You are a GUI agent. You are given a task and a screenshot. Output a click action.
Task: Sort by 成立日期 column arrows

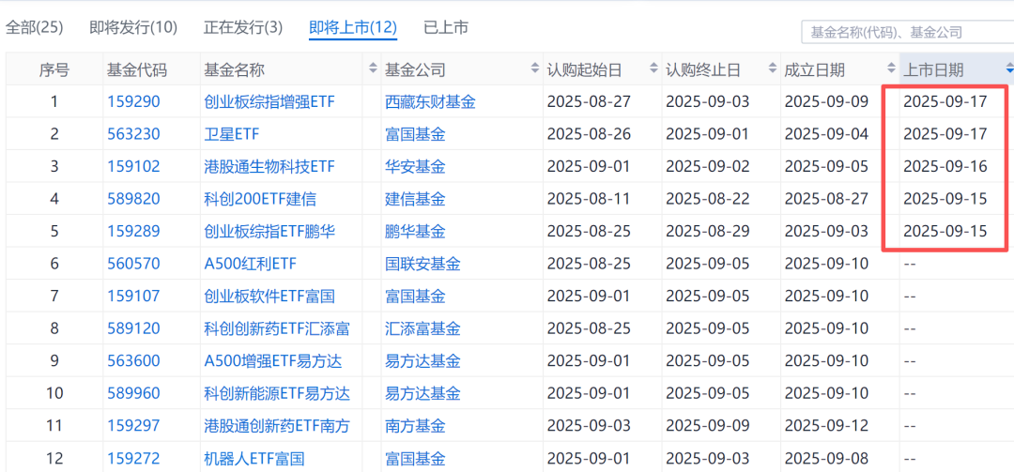(890, 69)
